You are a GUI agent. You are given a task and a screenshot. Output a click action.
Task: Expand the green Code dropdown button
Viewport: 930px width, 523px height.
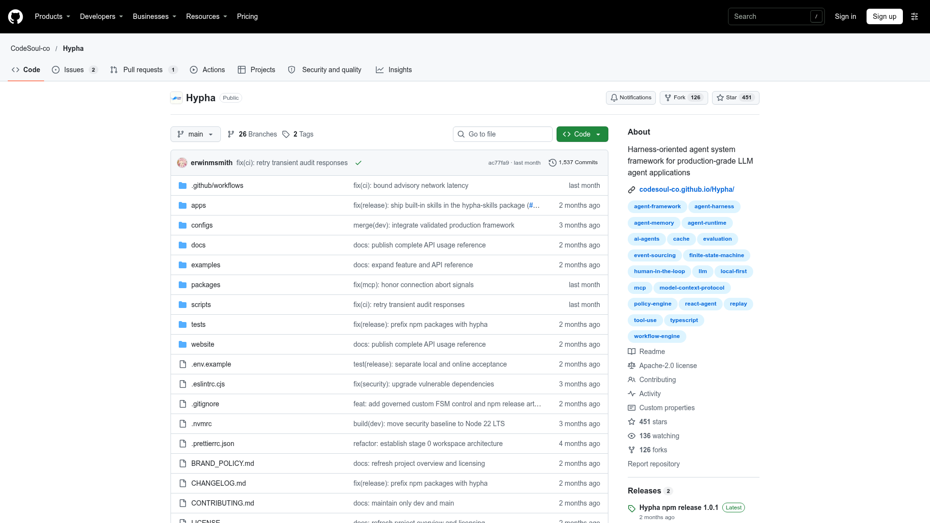582,134
